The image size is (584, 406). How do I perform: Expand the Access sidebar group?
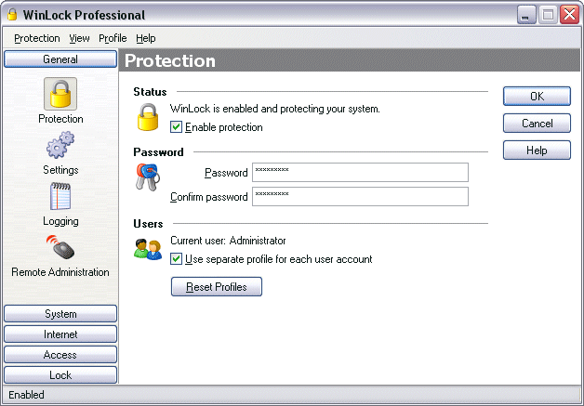(60, 355)
